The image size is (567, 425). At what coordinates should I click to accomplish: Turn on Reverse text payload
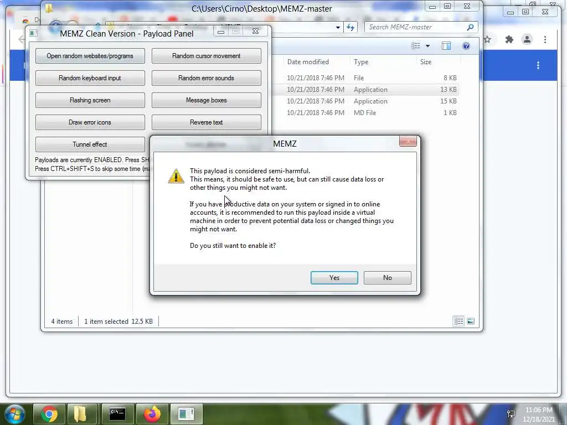tap(206, 122)
